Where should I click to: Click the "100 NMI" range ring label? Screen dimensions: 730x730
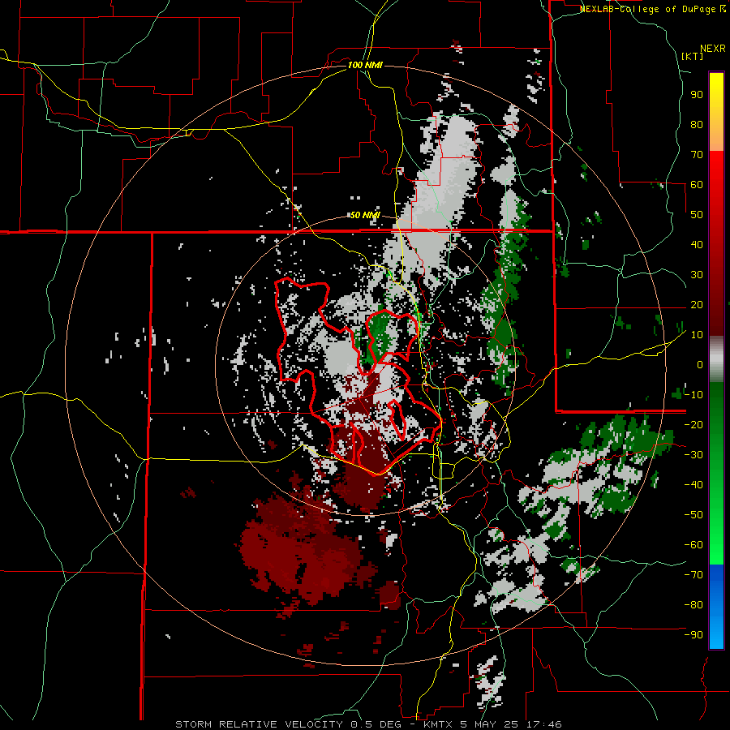point(365,65)
